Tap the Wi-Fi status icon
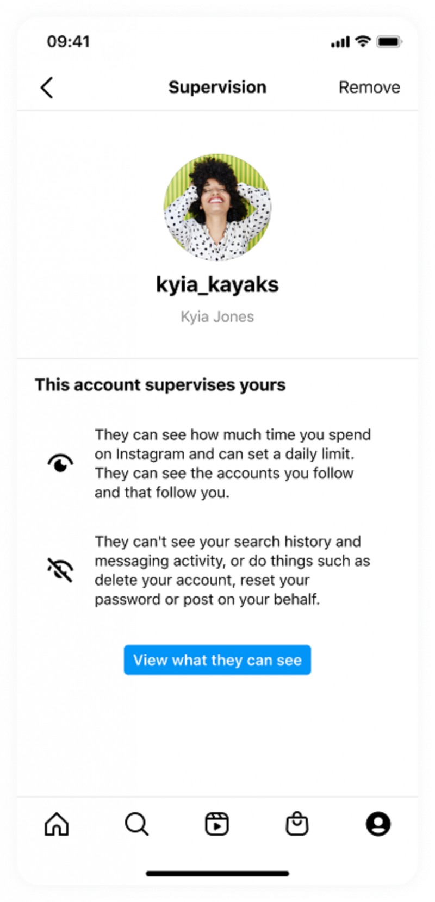The height and width of the screenshot is (902, 435). tap(363, 41)
